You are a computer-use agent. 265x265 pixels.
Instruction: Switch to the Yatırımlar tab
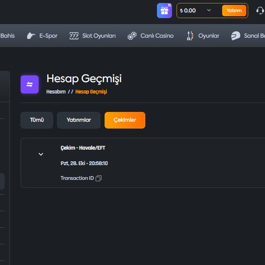pos(79,120)
